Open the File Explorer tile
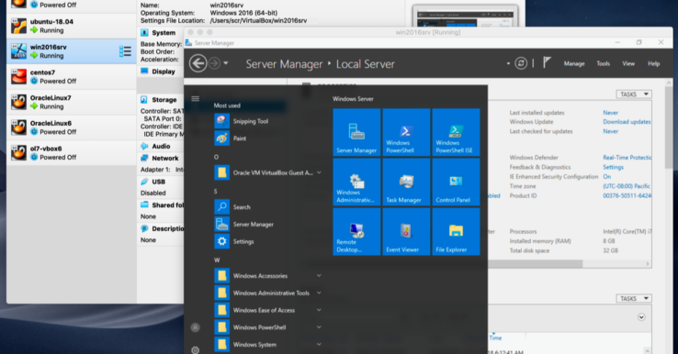Screen dimensions: 678x354 point(456,231)
